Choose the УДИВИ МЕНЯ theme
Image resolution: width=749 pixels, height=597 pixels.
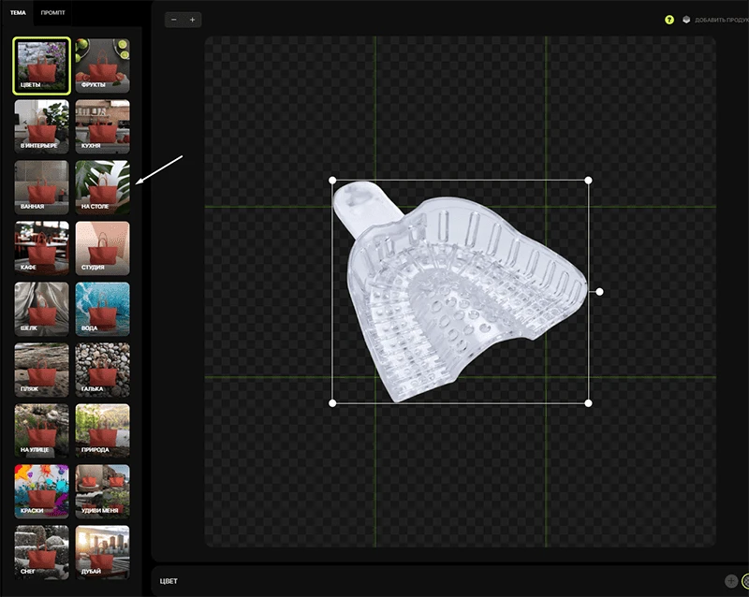tap(102, 491)
